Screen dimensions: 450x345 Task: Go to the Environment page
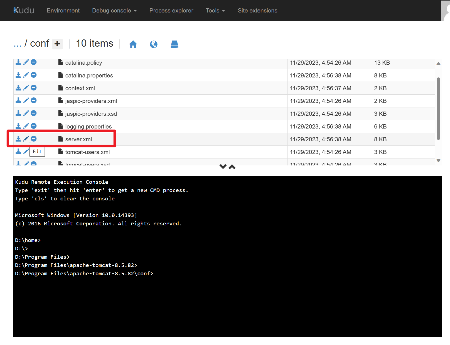point(63,11)
